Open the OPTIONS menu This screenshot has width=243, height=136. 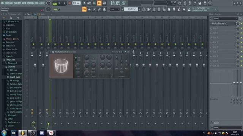click(30, 3)
